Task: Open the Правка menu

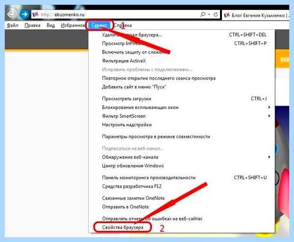Action: tap(32, 25)
